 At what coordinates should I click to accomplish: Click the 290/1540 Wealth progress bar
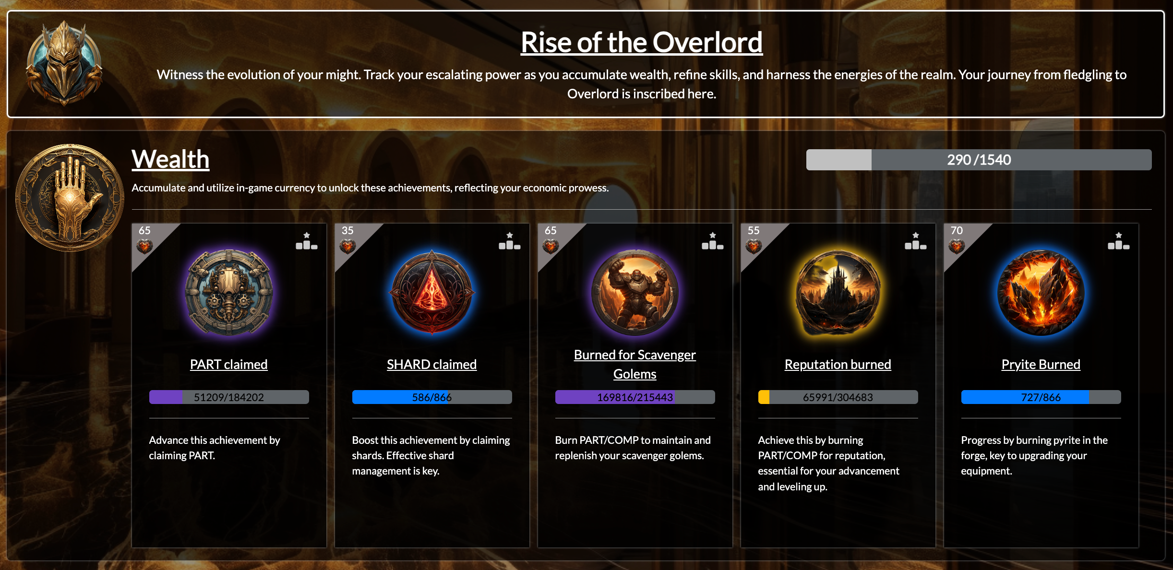(979, 160)
